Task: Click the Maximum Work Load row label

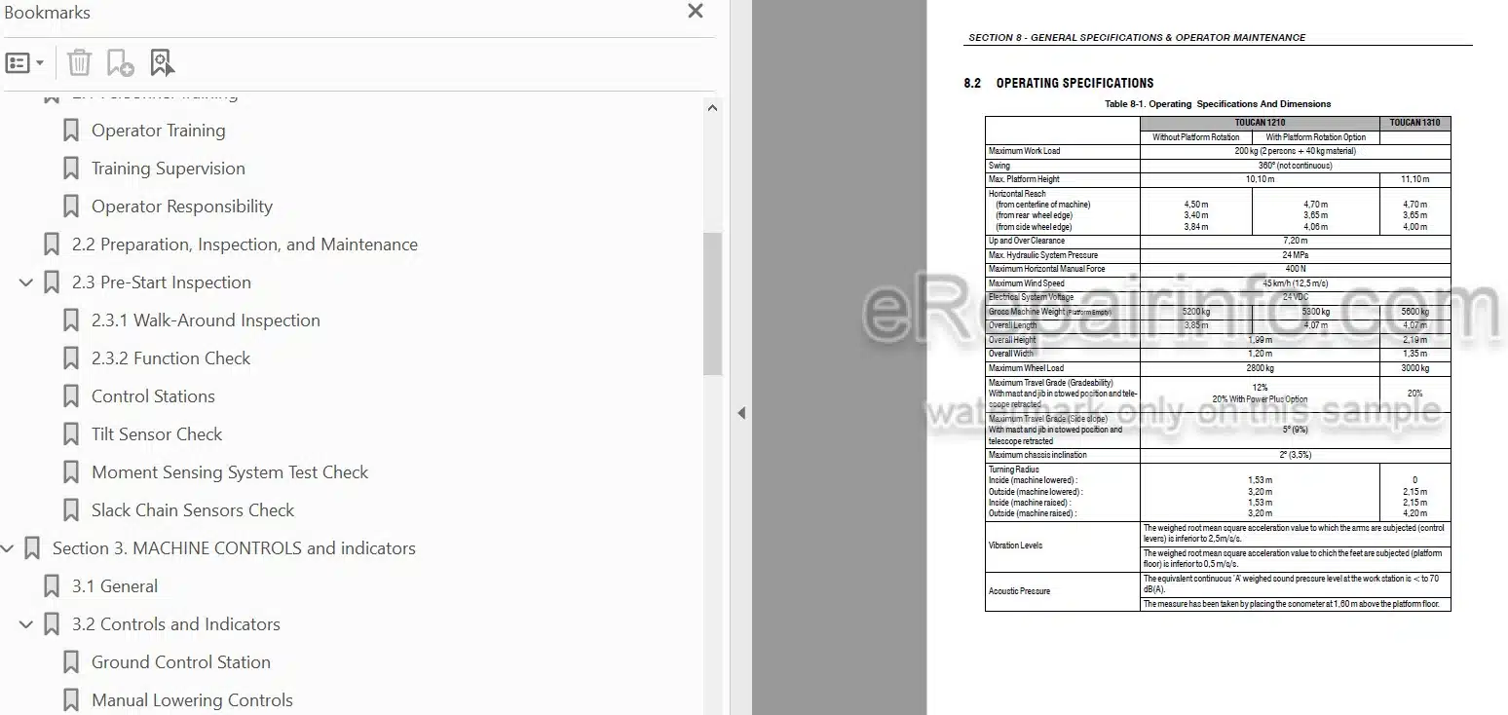Action: click(x=1024, y=151)
